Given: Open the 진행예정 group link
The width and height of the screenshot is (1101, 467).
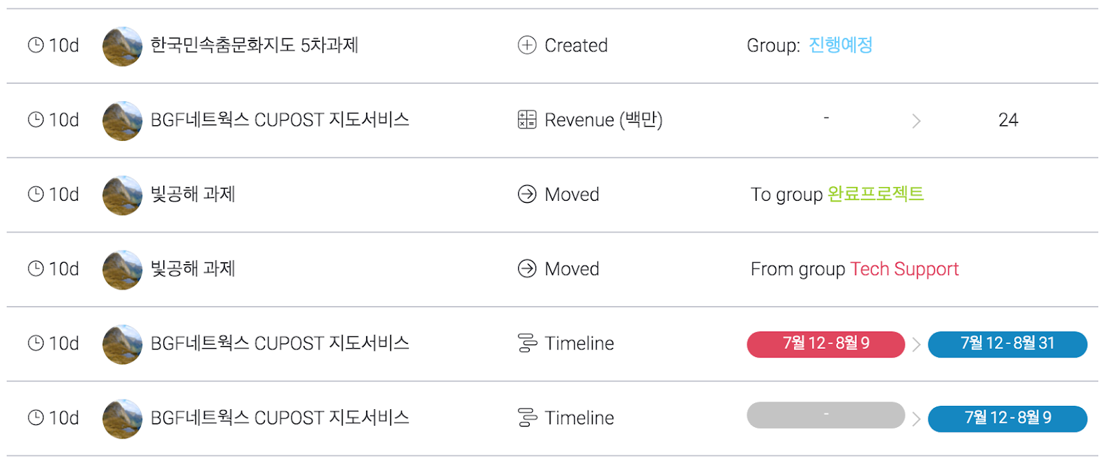Looking at the screenshot, I should point(840,45).
